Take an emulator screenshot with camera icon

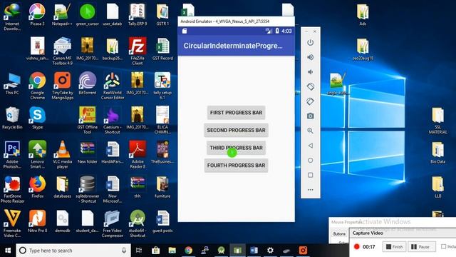tap(311, 116)
